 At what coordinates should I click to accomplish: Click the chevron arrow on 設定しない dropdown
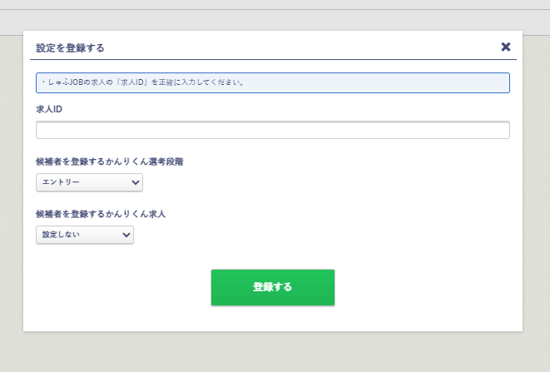pos(126,235)
